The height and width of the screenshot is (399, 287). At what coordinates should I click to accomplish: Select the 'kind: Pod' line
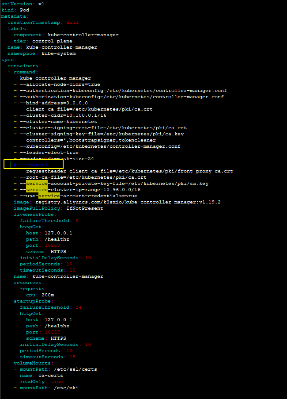click(x=15, y=10)
